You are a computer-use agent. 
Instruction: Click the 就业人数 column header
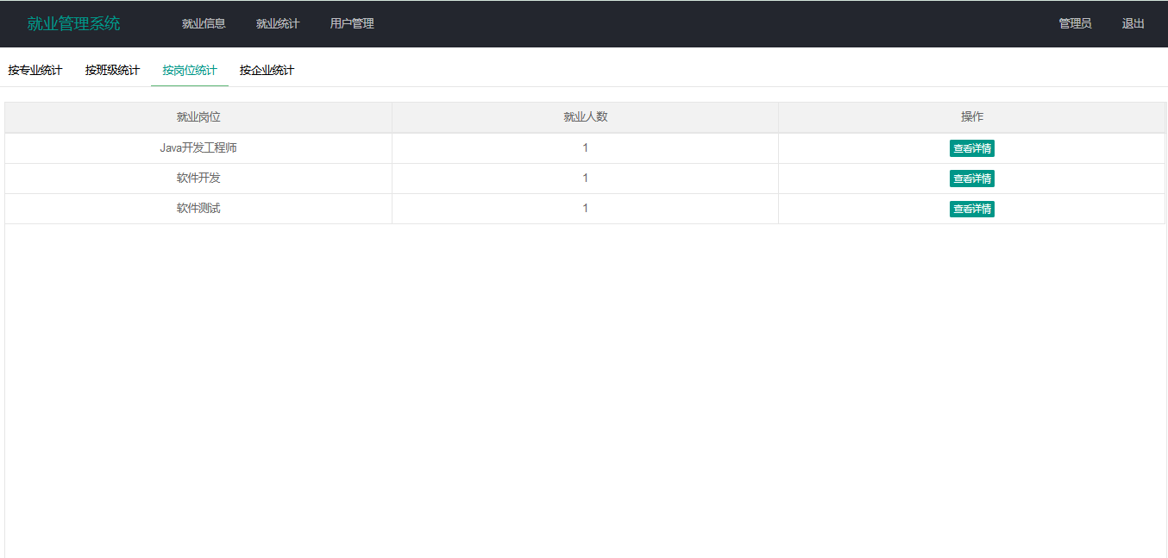[585, 117]
